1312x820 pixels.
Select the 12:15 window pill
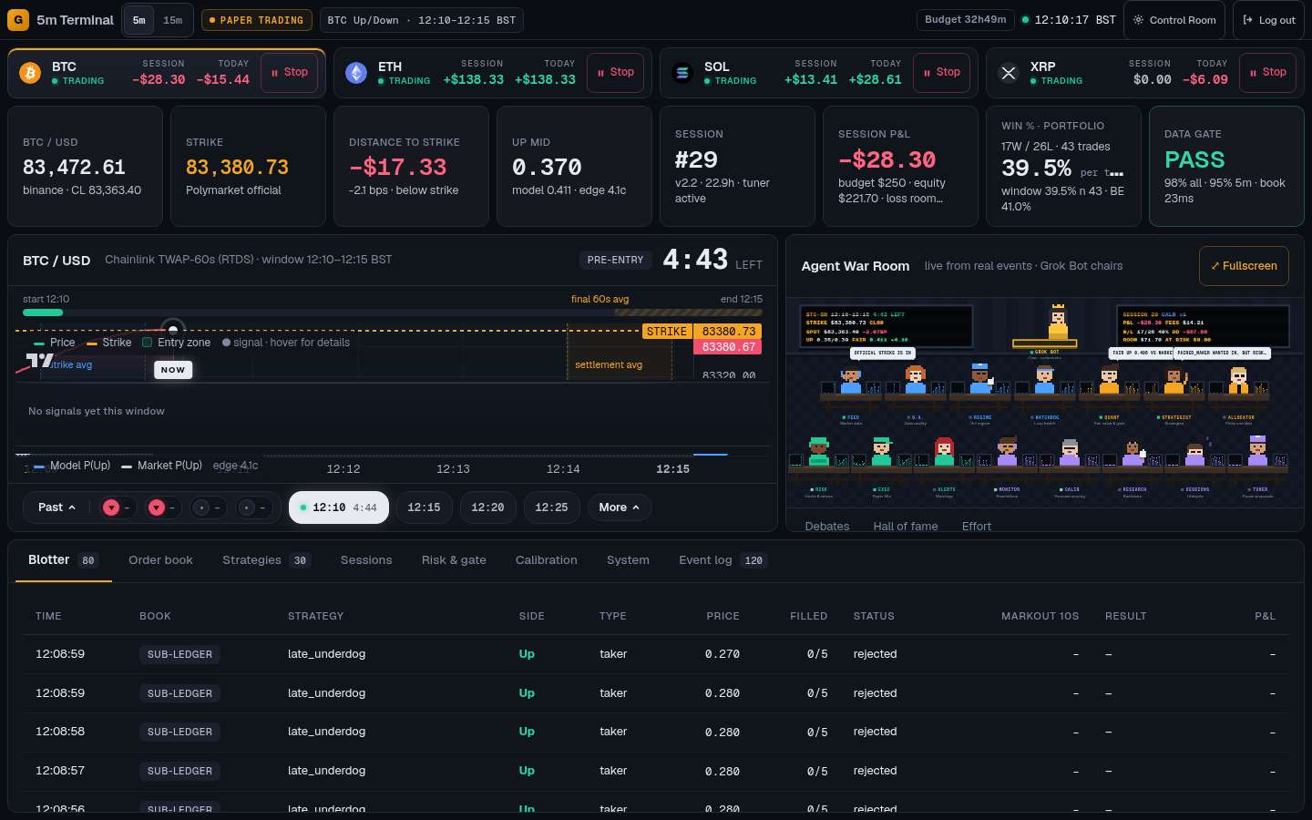pos(424,507)
